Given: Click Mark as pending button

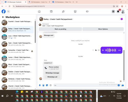Looking at the screenshot, I should click(60, 29).
